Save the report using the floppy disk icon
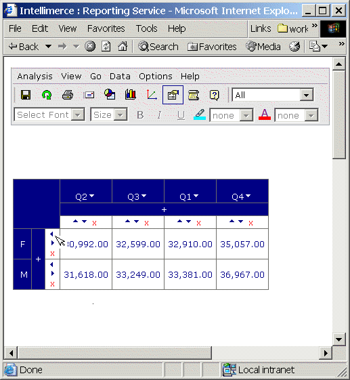This screenshot has height=380, width=350. point(26,95)
